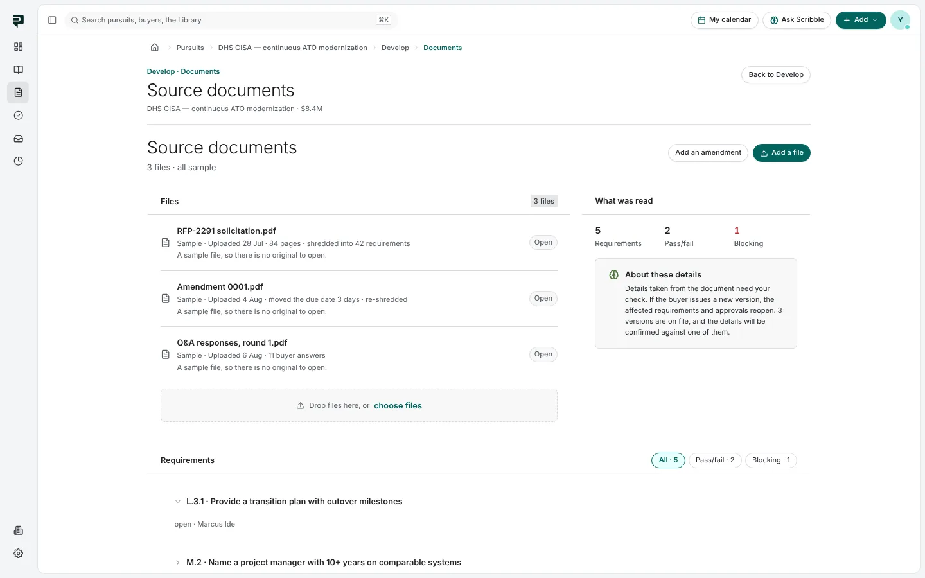This screenshot has width=925, height=578.
Task: Click the "open · Marcus Ide" status line
Action: point(205,525)
